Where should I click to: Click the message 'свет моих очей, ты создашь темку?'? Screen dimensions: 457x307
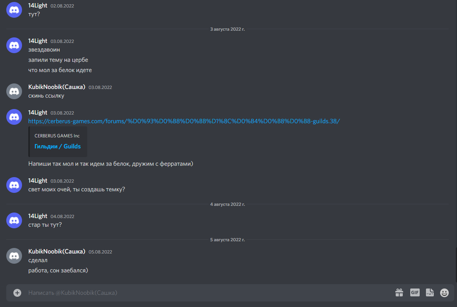(77, 189)
